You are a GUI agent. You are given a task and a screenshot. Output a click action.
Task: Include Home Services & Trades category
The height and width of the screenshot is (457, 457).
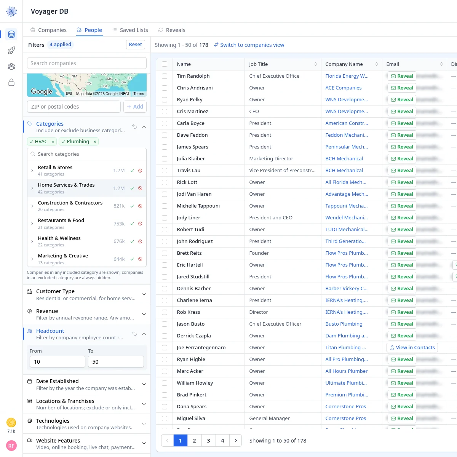pyautogui.click(x=132, y=188)
